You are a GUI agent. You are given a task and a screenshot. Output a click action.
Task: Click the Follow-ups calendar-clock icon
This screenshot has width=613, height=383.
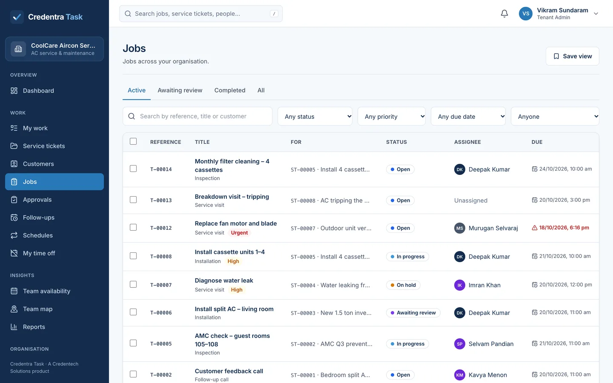pyautogui.click(x=14, y=217)
